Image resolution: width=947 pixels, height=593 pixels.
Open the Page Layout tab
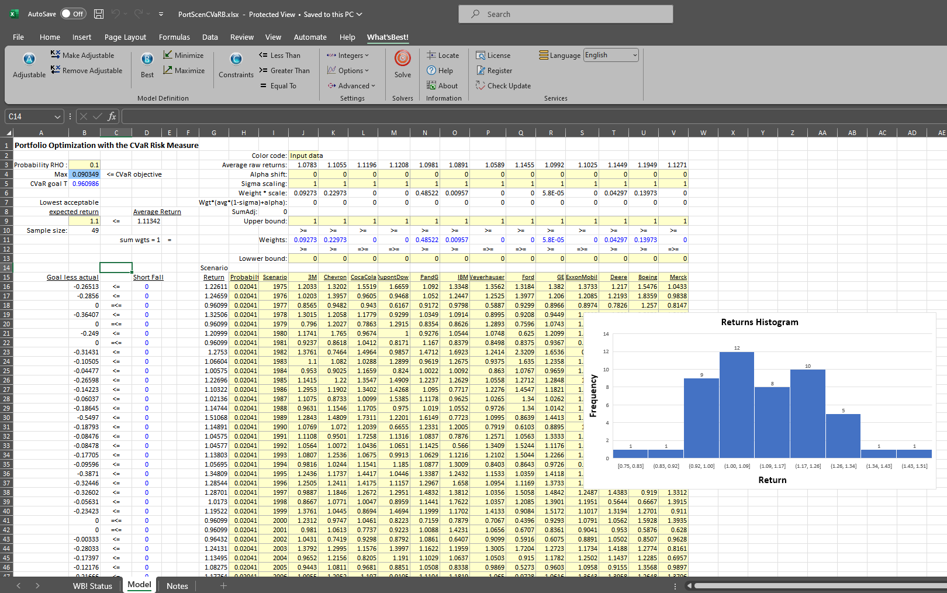(x=125, y=37)
